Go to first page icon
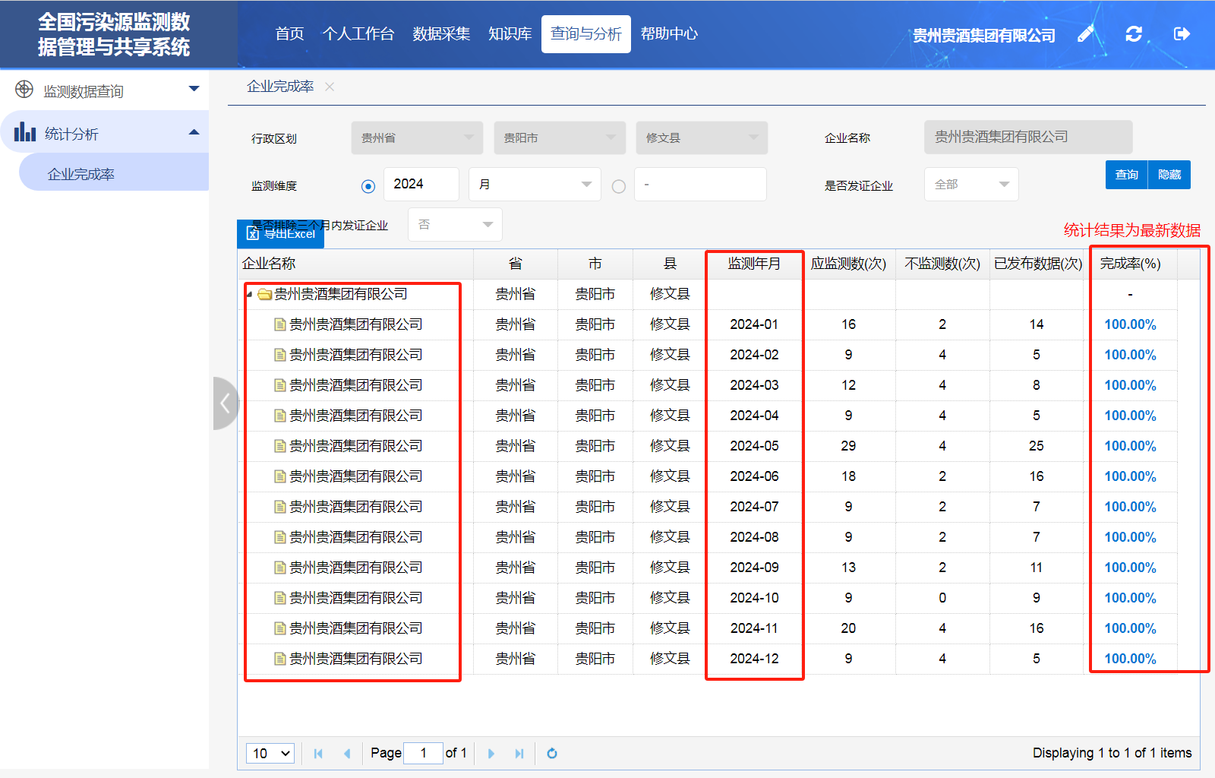The image size is (1215, 778). pyautogui.click(x=318, y=754)
